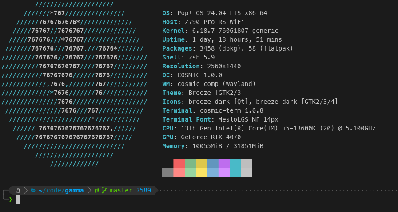Click the uptime '1 day, 18 hours, 51 mins'
This screenshot has height=212, width=398.
point(237,40)
